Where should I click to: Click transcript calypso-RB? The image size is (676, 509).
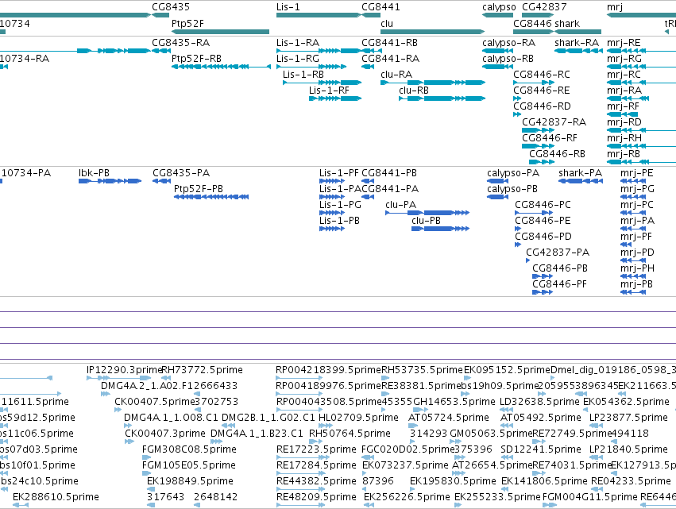(508, 59)
